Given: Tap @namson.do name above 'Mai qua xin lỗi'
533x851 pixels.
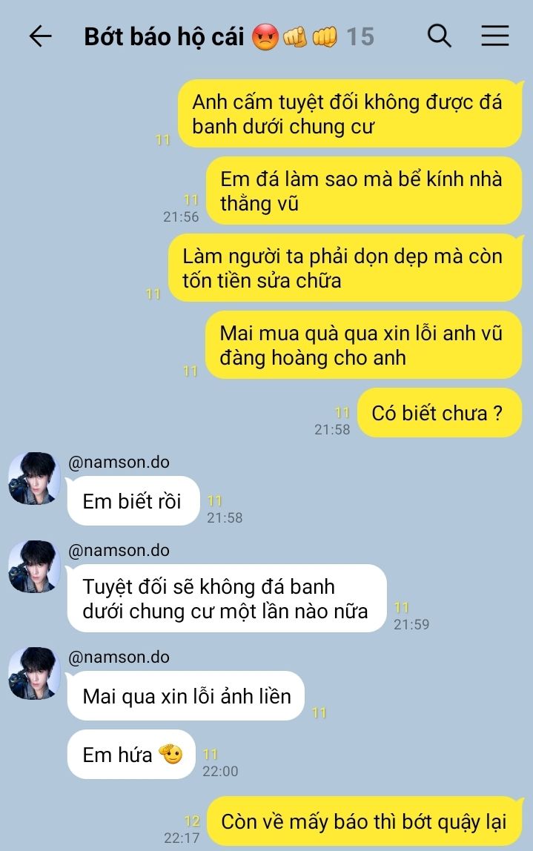Looking at the screenshot, I should [119, 658].
